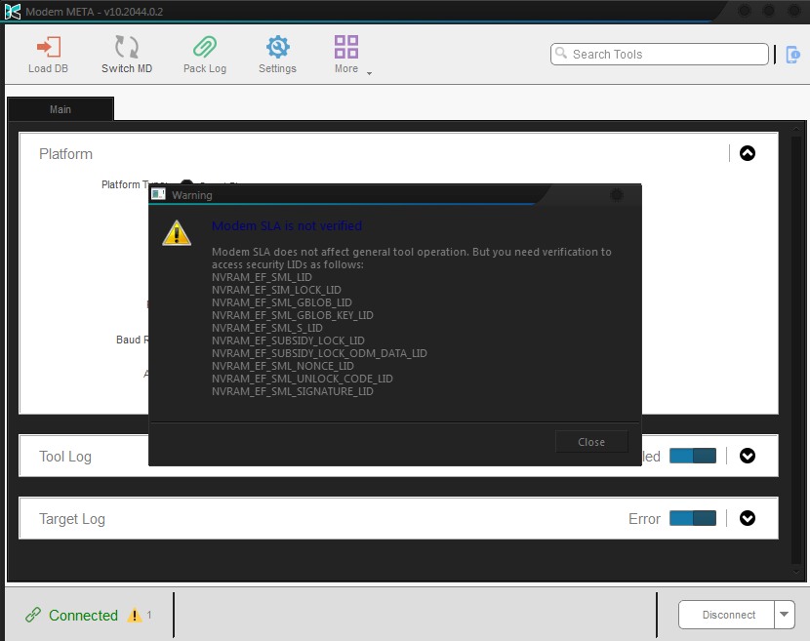Click the status bar warning icon
Screen dimensions: 810x641
(x=135, y=615)
